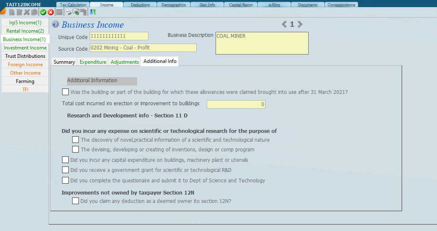The image size is (437, 231).
Task: Tick discovery of novel practical information checkbox
Action: click(x=75, y=140)
